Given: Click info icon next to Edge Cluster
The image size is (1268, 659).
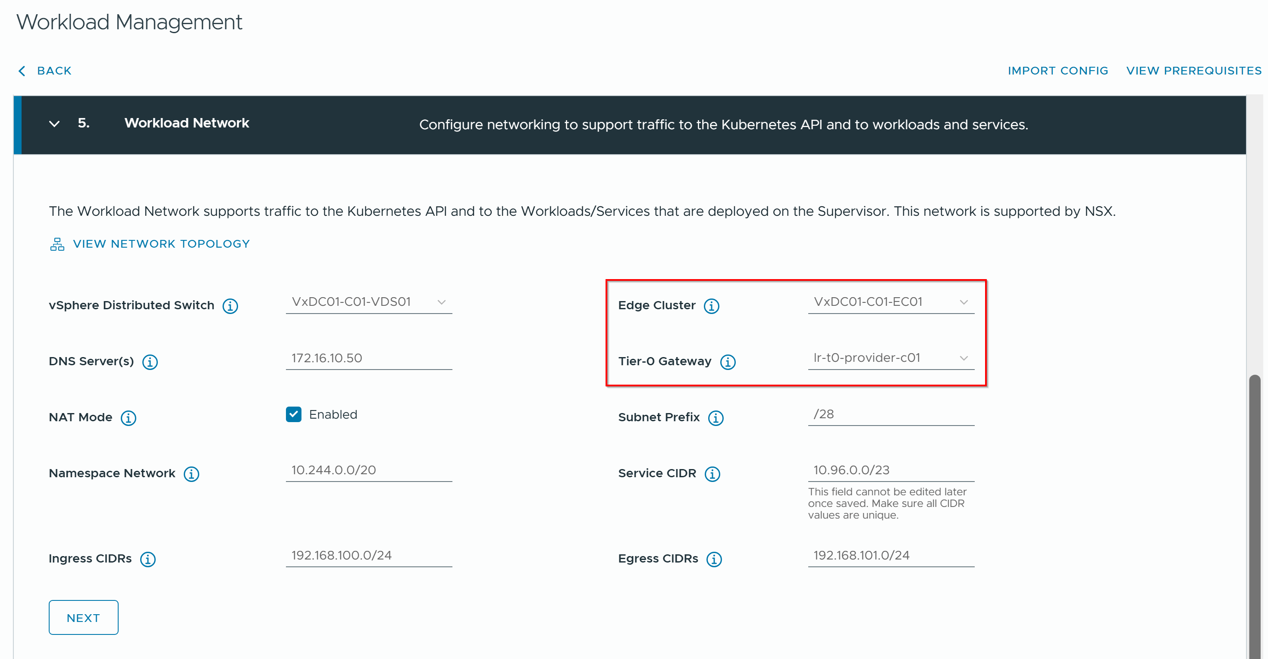Looking at the screenshot, I should click(711, 306).
